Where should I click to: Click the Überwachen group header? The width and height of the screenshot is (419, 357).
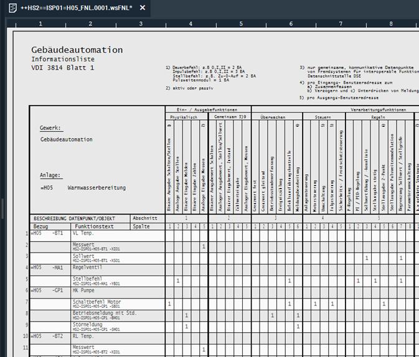[x=273, y=117]
